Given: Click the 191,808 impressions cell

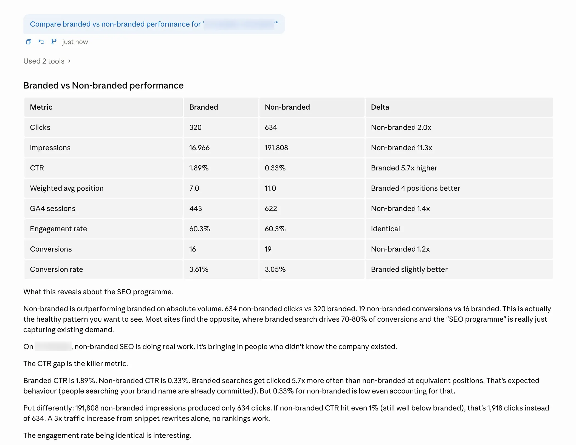Looking at the screenshot, I should click(276, 148).
